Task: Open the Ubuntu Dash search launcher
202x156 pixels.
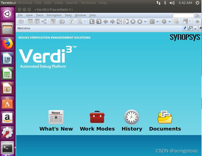Action: coord(7,14)
